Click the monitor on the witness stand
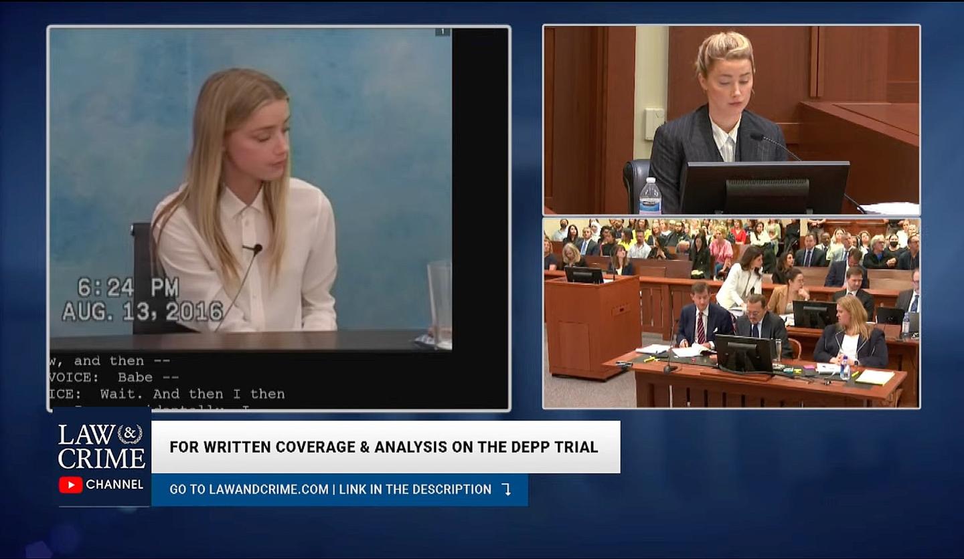The height and width of the screenshot is (559, 964). click(764, 187)
